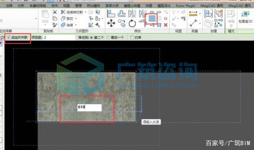
Task: Click the 包围盒3D button
Action: click(245, 17)
